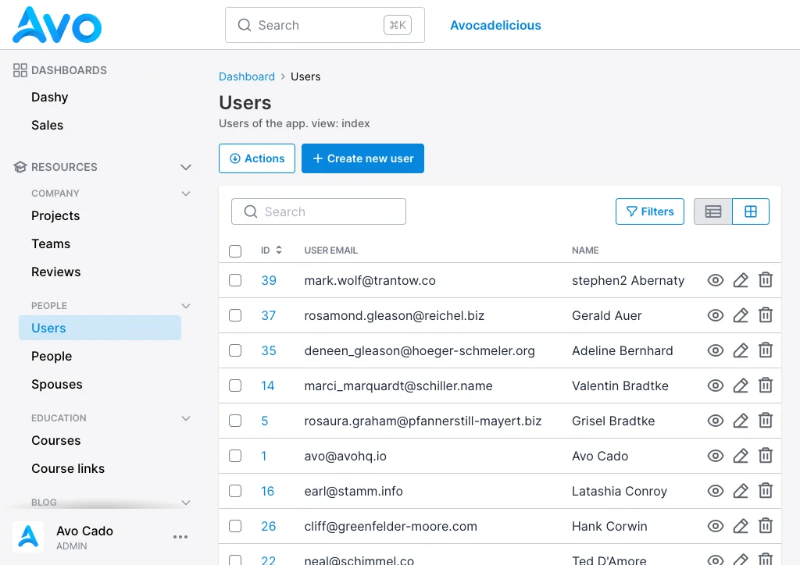
Task: Delete Adeline Bernhard using trash icon
Action: pos(766,350)
